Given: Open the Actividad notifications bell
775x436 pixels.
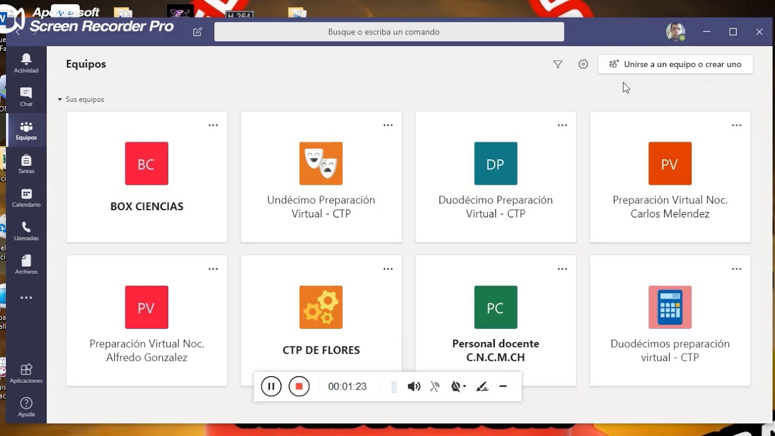Looking at the screenshot, I should (x=26, y=63).
